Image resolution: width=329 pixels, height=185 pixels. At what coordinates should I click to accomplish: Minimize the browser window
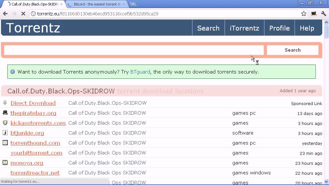[x=302, y=3]
